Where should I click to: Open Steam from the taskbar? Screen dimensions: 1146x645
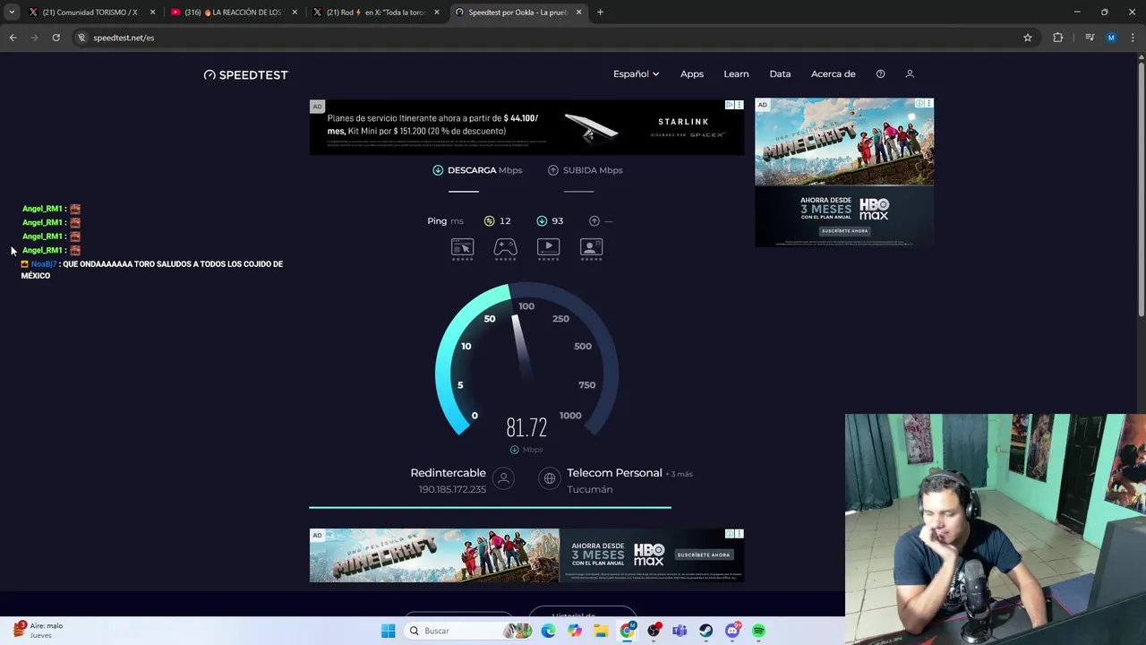pyautogui.click(x=706, y=631)
